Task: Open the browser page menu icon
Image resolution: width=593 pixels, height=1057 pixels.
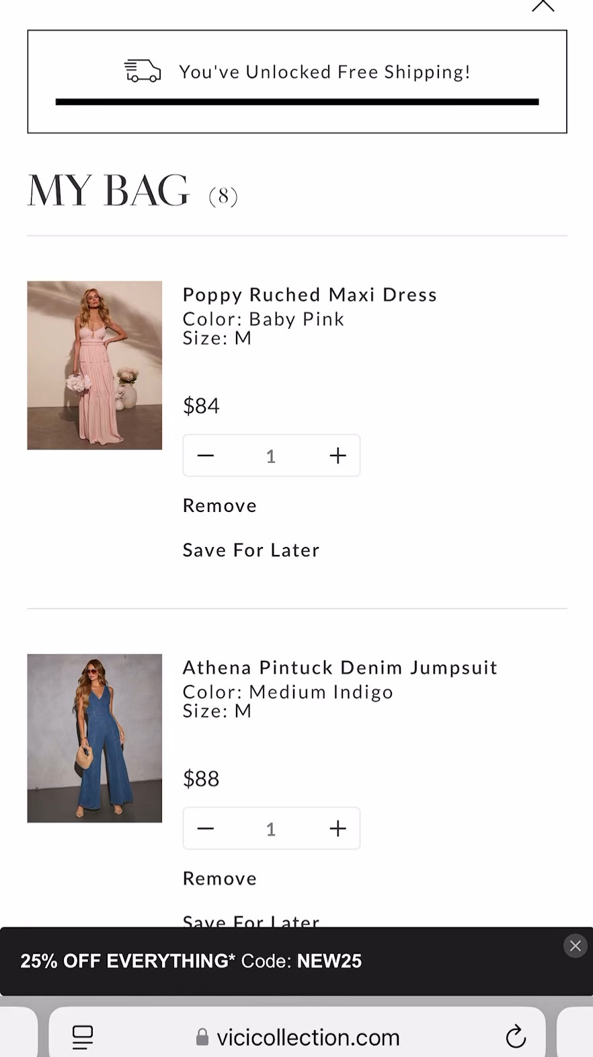Action: (83, 1037)
